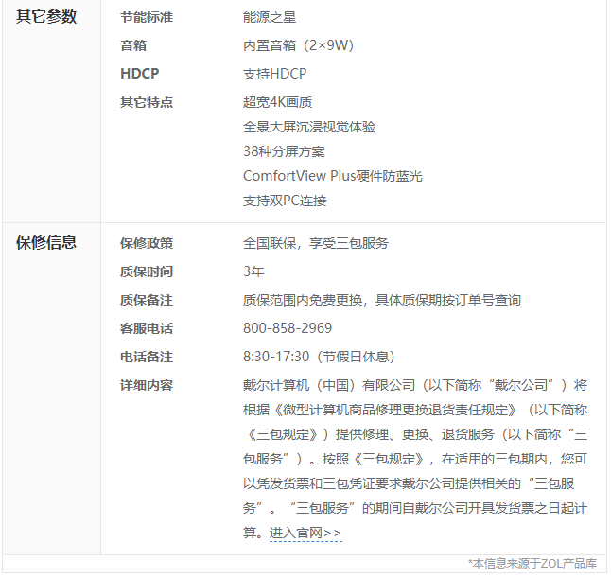Click the 8:30-17:30 phone hours text
The width and height of the screenshot is (611, 578).
[275, 357]
